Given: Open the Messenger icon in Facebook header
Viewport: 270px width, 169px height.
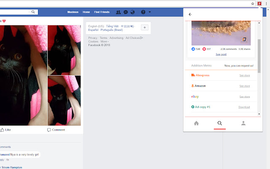Looking at the screenshot, I should [x=126, y=12].
